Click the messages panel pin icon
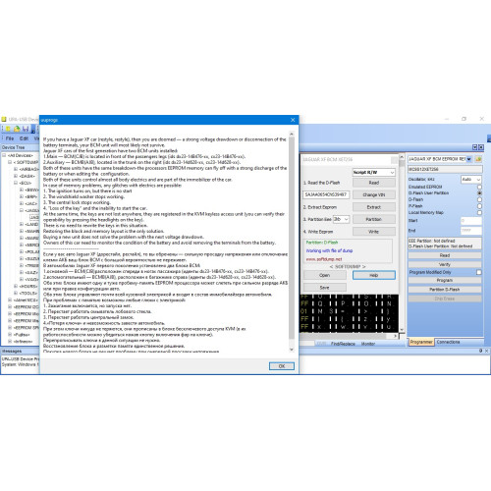 pyautogui.click(x=480, y=351)
